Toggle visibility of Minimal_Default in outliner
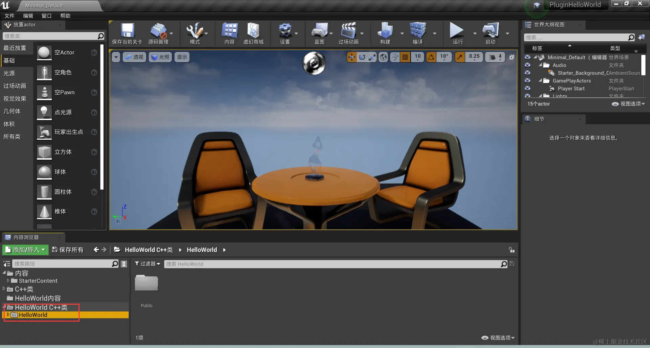 [527, 57]
